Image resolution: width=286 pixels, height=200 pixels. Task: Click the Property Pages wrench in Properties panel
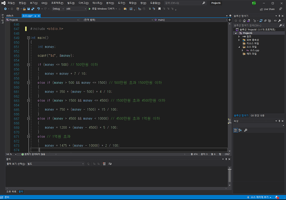point(246,130)
